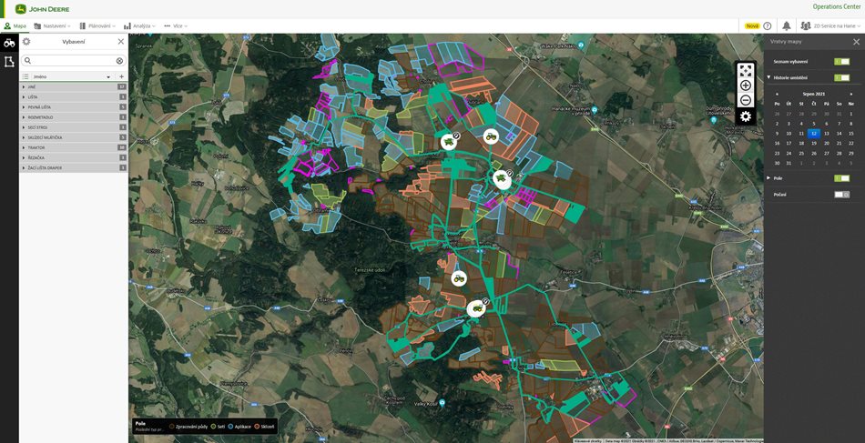Viewport: 865px width, 443px height.
Task: Open the Vybavení panel gear settings
Action: coord(26,42)
